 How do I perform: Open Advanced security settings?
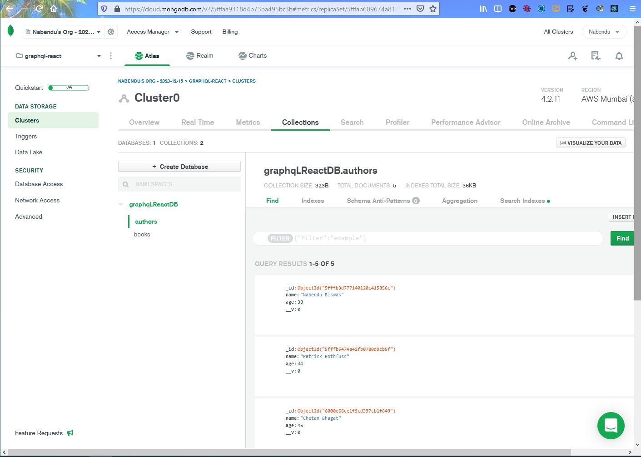[x=29, y=216]
